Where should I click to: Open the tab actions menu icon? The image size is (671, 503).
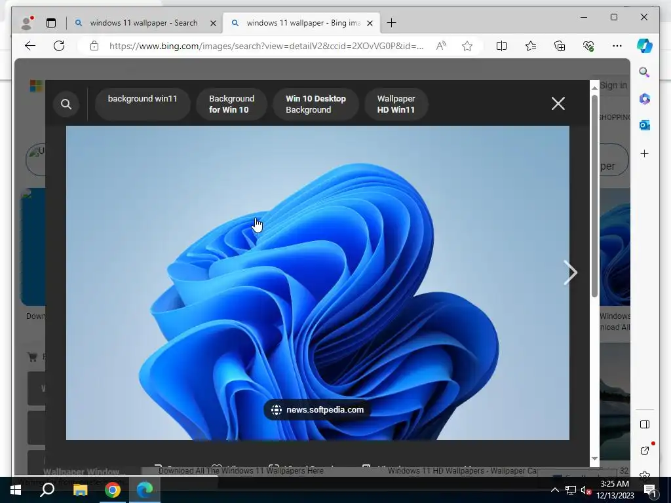(x=51, y=23)
